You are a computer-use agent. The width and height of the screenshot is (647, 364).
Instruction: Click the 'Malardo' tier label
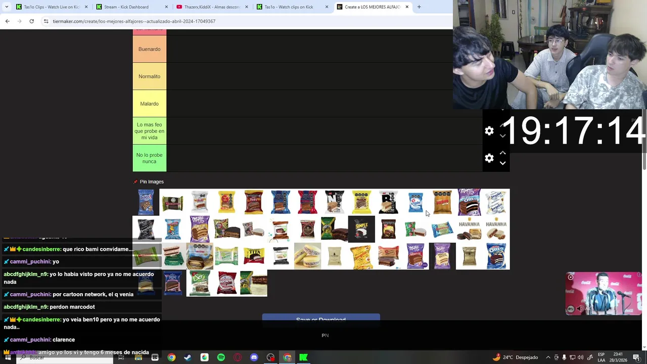click(x=150, y=104)
